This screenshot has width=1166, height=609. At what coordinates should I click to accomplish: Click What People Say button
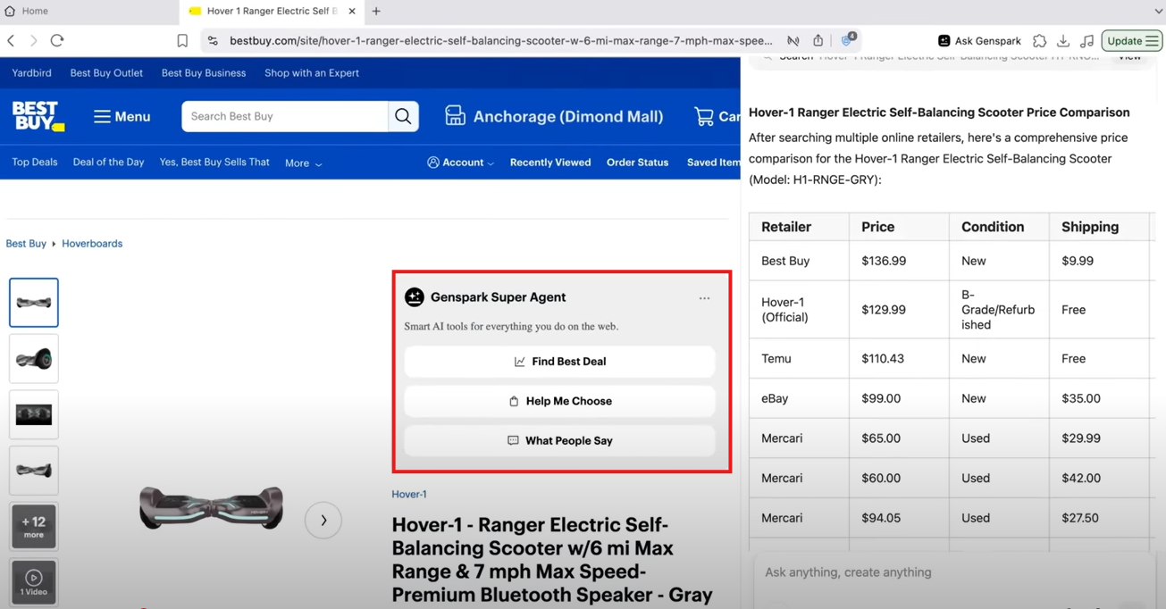559,440
